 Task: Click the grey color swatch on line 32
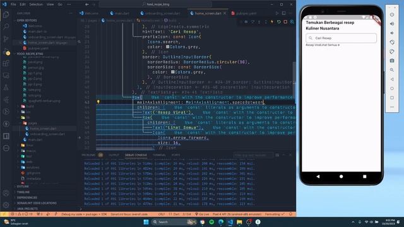tap(167, 47)
